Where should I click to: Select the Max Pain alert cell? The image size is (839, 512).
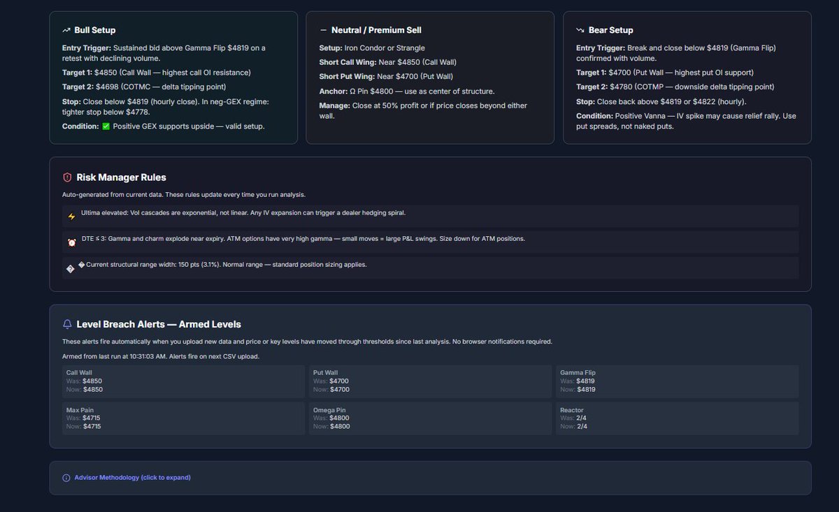pyautogui.click(x=183, y=418)
